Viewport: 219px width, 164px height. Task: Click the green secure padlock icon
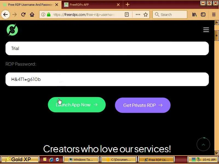coord(49,14)
